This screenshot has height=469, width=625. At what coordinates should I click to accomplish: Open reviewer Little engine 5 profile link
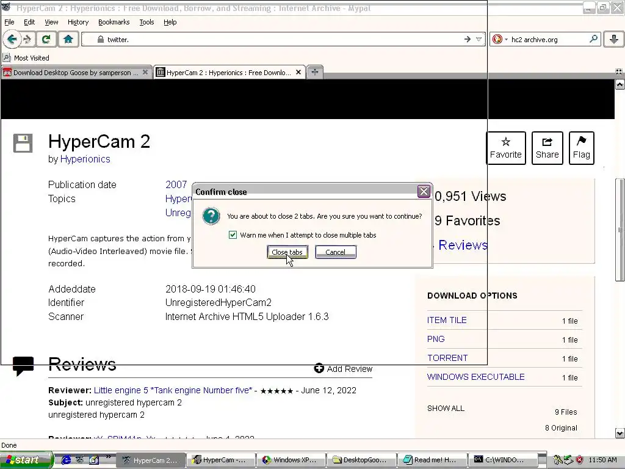pyautogui.click(x=173, y=390)
